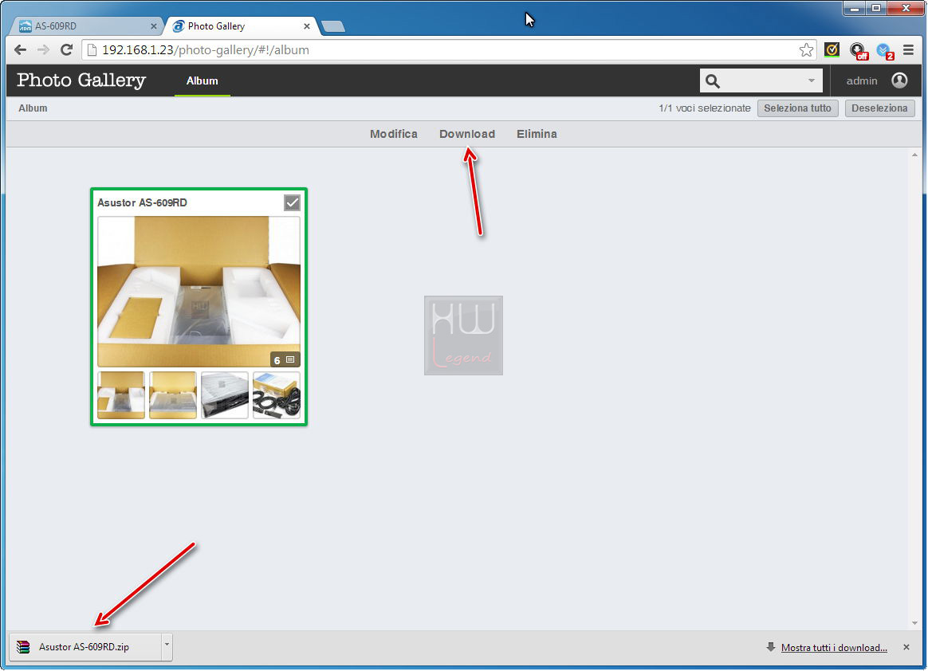Bookmark this page with the star icon
Screen dimensions: 928x671
pos(806,49)
